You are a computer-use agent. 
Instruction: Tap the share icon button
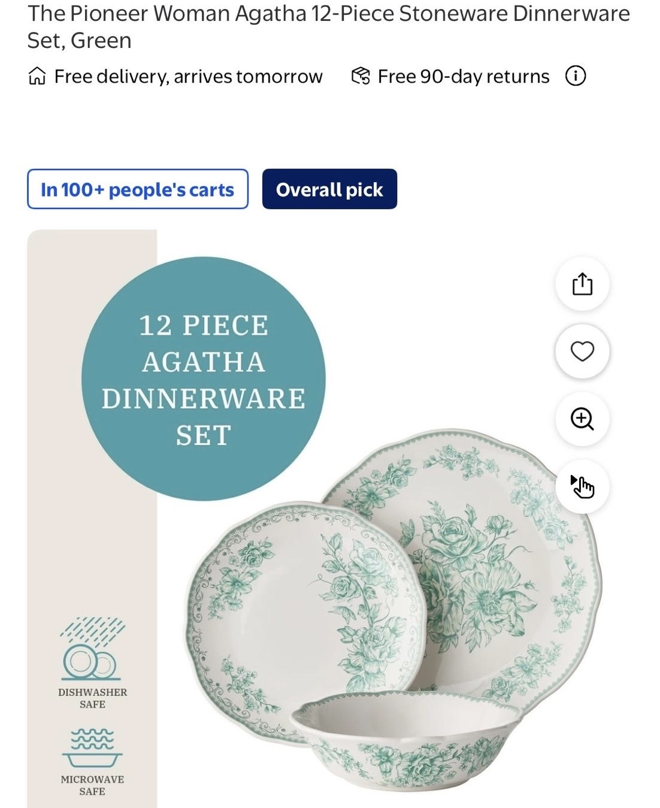(x=582, y=284)
